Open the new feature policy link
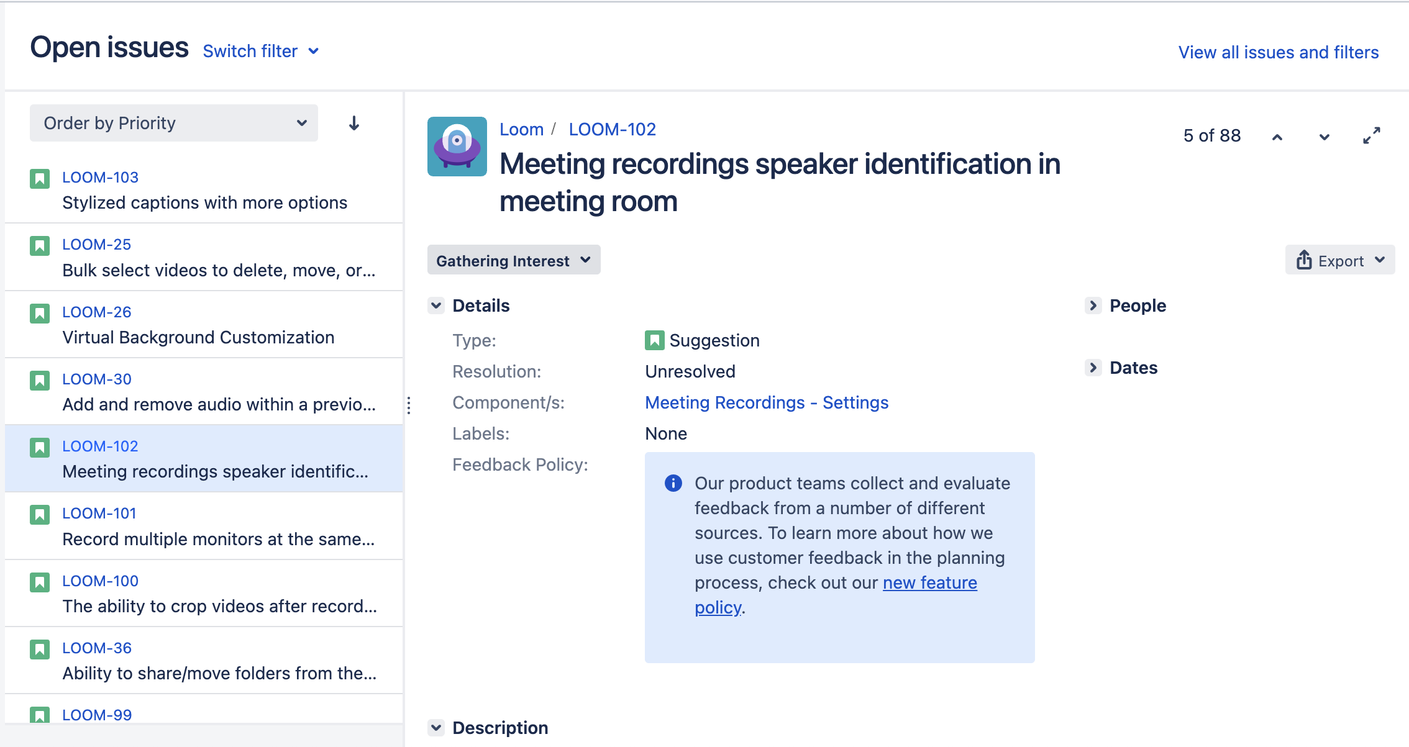Screen dimensions: 1409x747 click(x=929, y=582)
